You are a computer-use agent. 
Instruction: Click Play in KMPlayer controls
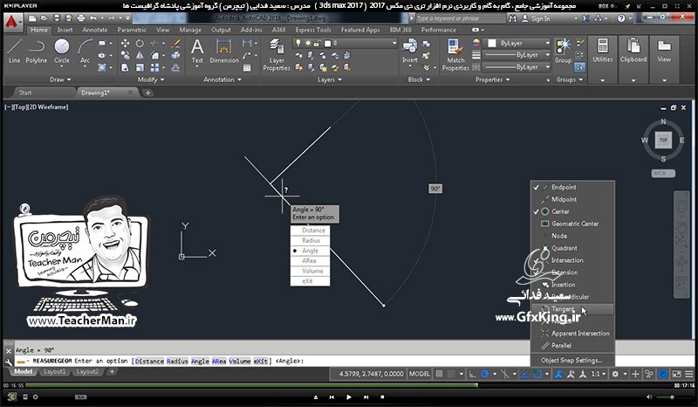coord(348,397)
